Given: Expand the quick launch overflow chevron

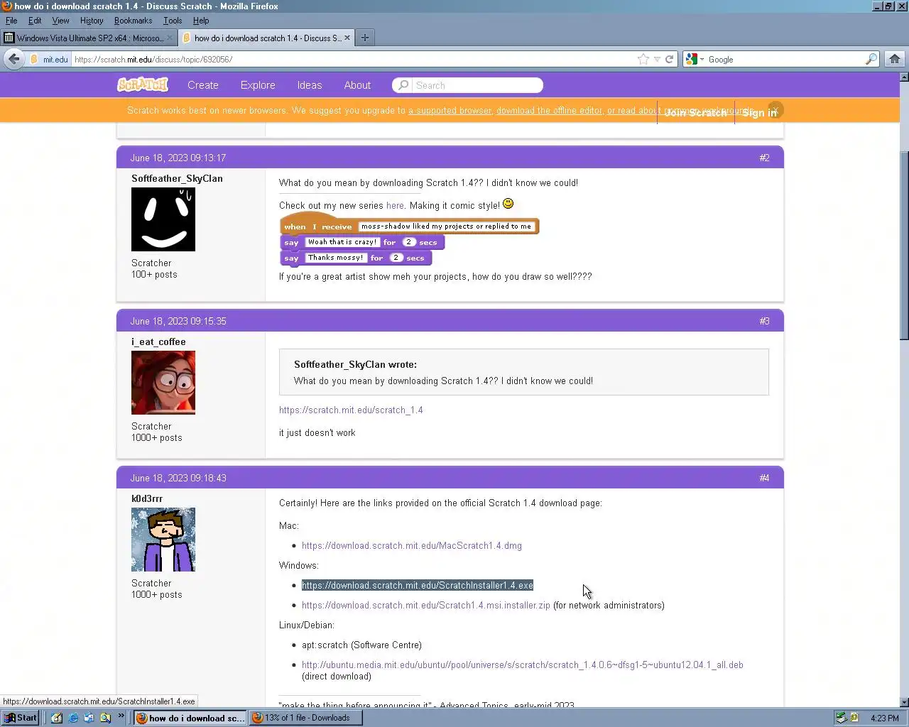Looking at the screenshot, I should [x=121, y=716].
